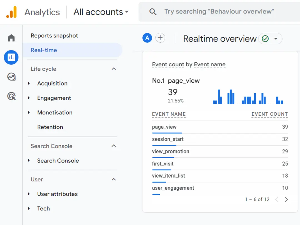Viewport: 300px width, 225px height.
Task: Open the Acquisition reports label
Action: click(52, 83)
